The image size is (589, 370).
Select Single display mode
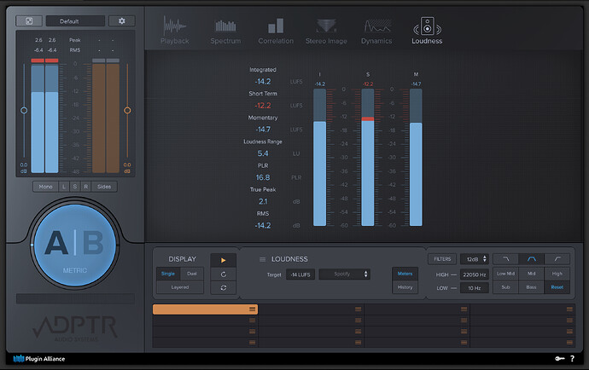tap(168, 274)
